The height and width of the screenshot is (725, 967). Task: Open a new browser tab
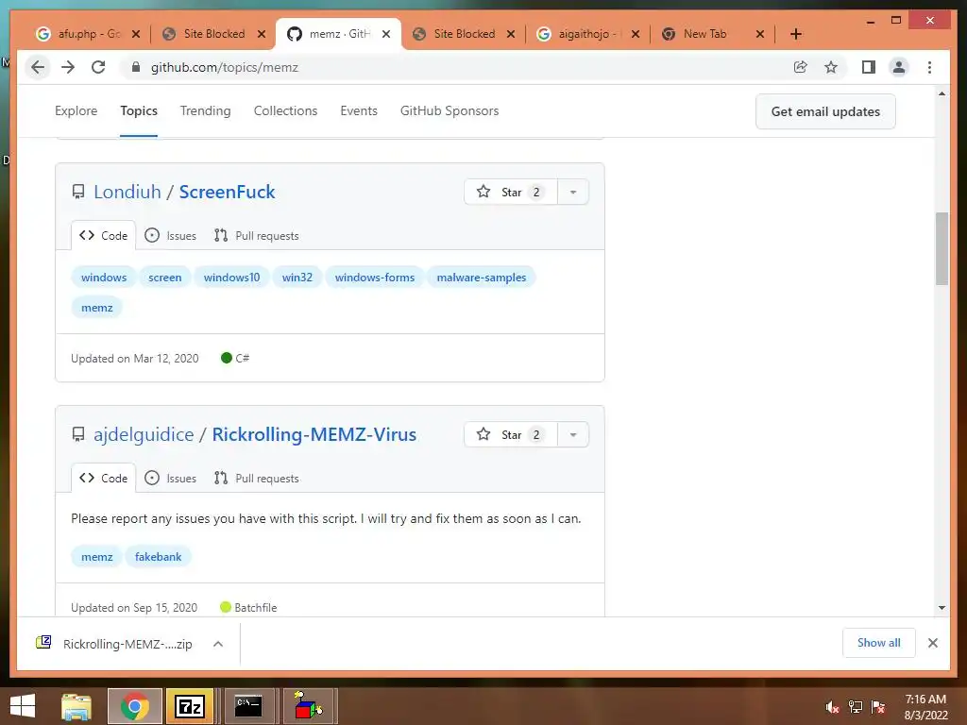[x=796, y=34]
